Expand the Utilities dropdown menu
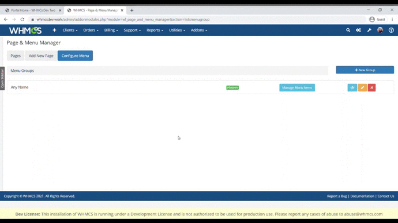 coord(177,30)
